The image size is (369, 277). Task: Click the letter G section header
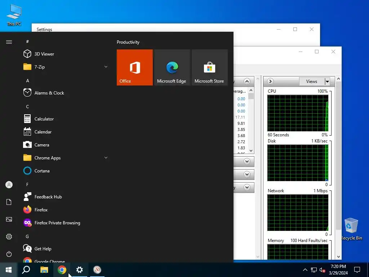(27, 237)
